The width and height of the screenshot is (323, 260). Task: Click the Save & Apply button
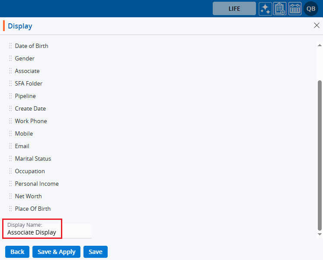click(56, 252)
